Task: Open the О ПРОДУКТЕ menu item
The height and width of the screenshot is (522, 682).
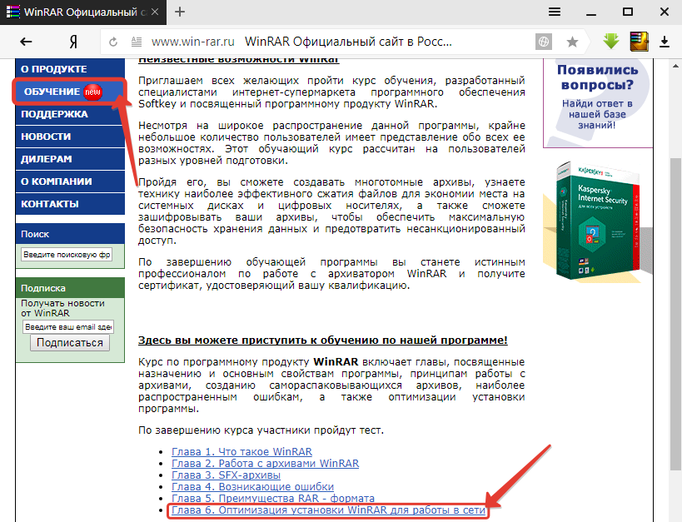Action: coord(70,69)
